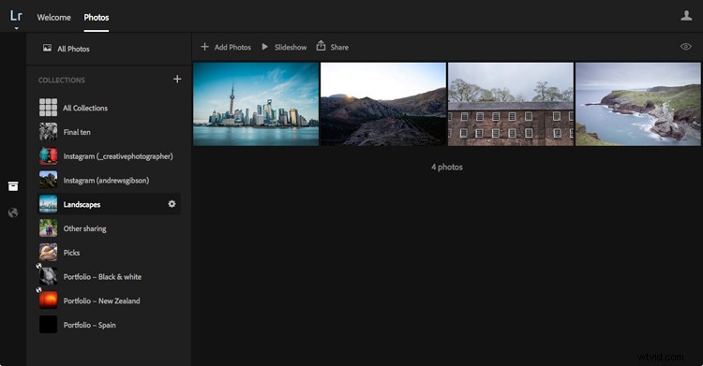Screen dimensions: 703x366
Task: Add a new collection with plus icon
Action: [177, 79]
